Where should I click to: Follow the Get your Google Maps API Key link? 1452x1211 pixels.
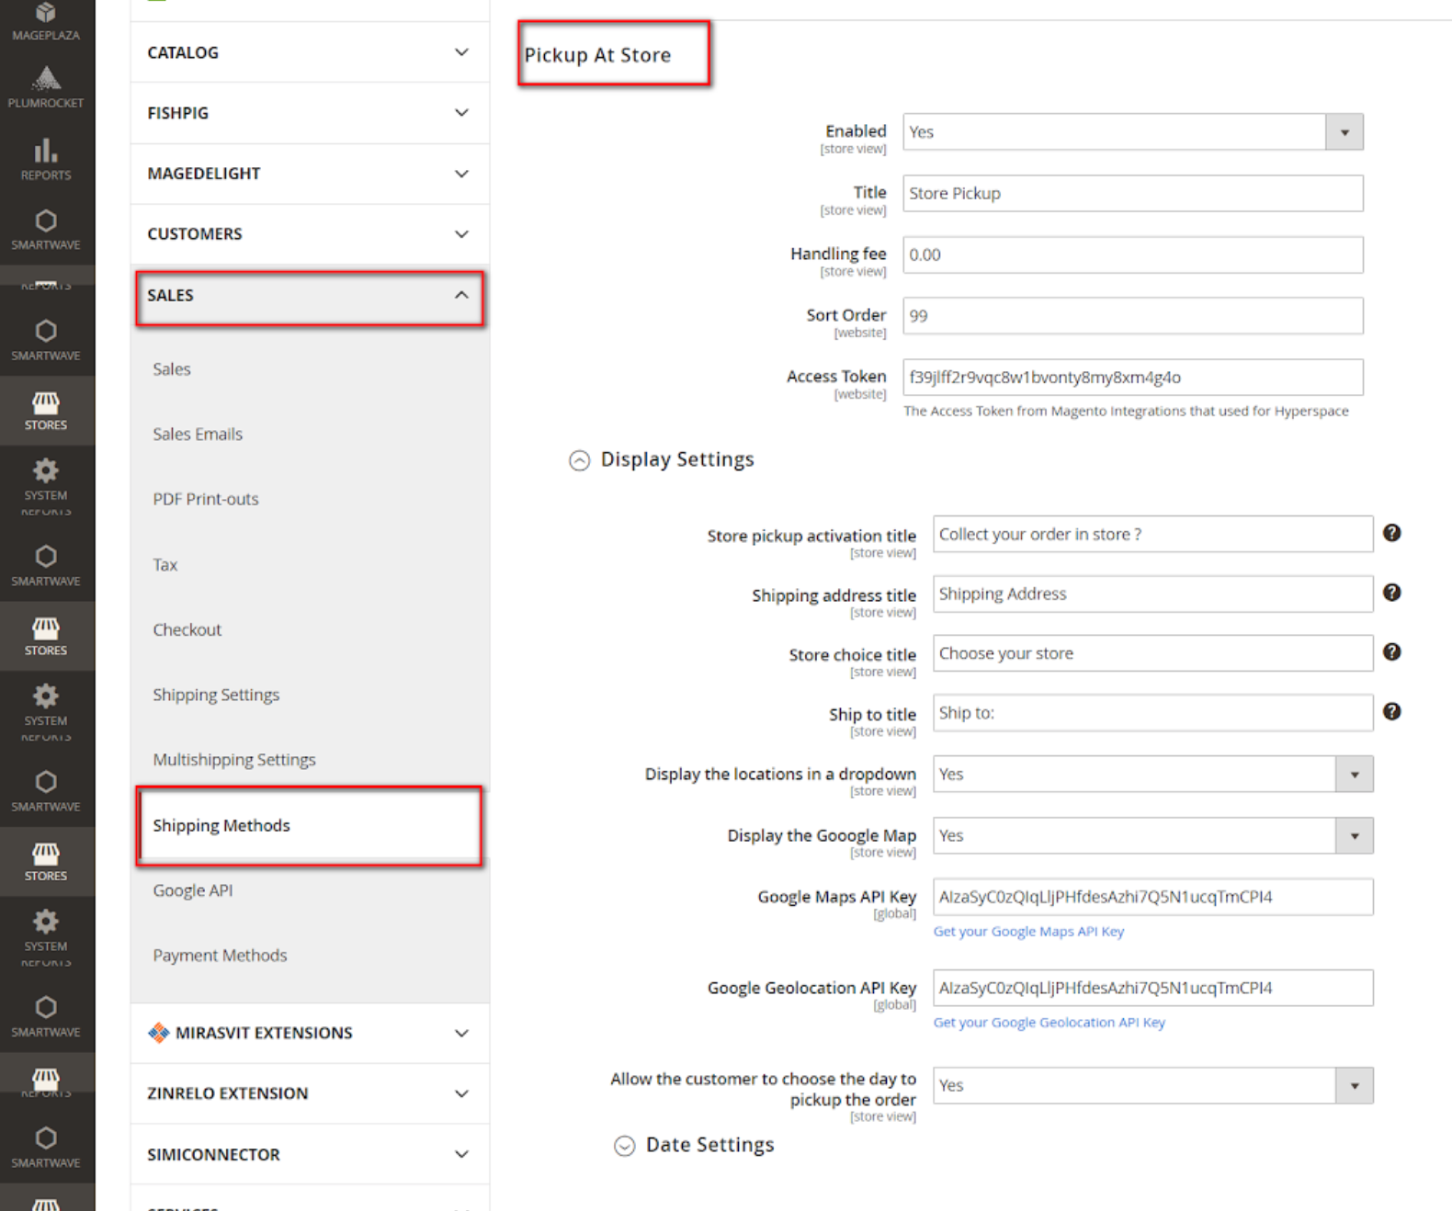(x=1028, y=932)
